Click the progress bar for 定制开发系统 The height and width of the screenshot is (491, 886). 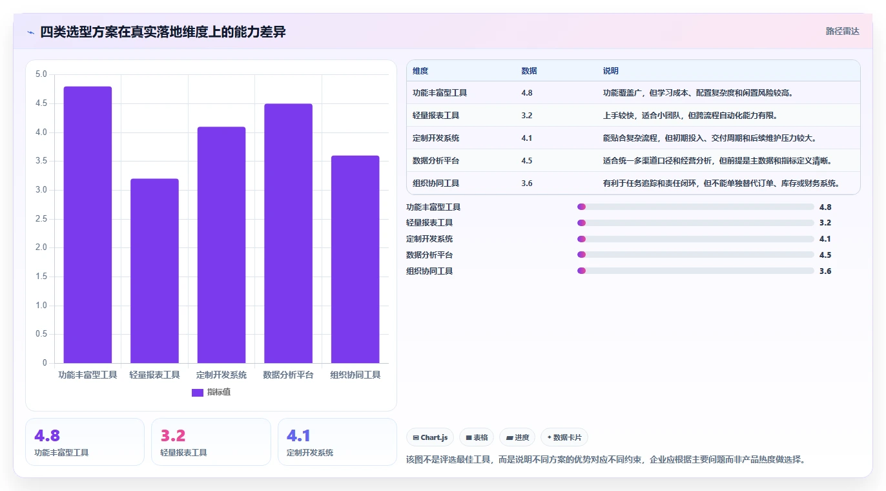point(695,239)
